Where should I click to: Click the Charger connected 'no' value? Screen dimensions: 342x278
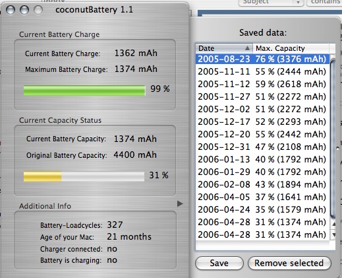(112, 249)
